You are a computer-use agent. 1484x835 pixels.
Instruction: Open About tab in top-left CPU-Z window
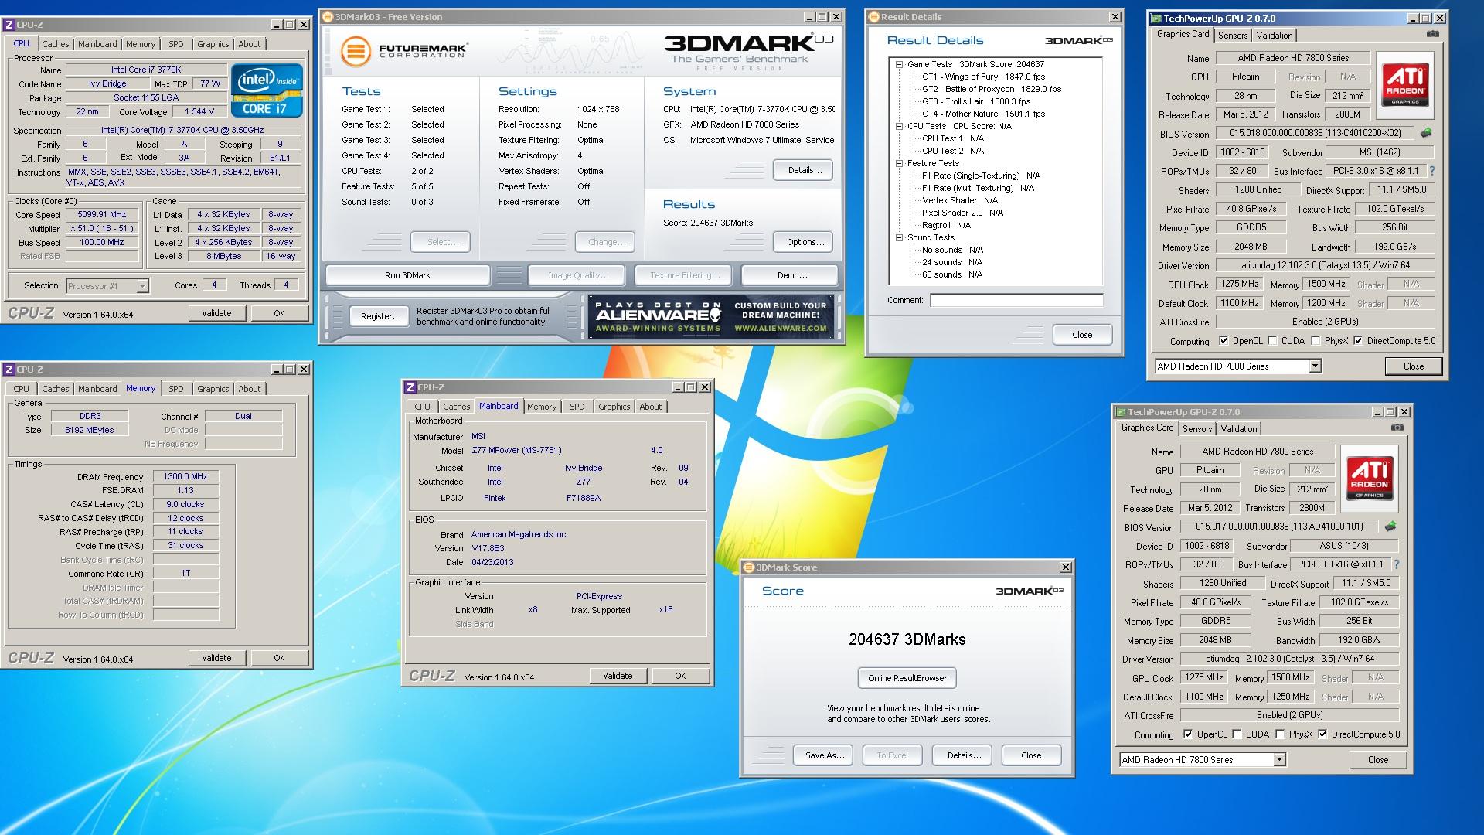tap(249, 44)
